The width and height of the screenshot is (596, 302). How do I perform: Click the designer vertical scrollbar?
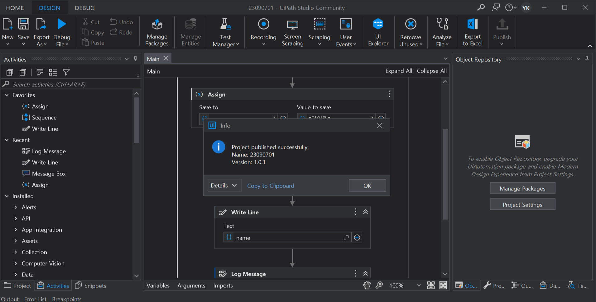tap(445, 174)
